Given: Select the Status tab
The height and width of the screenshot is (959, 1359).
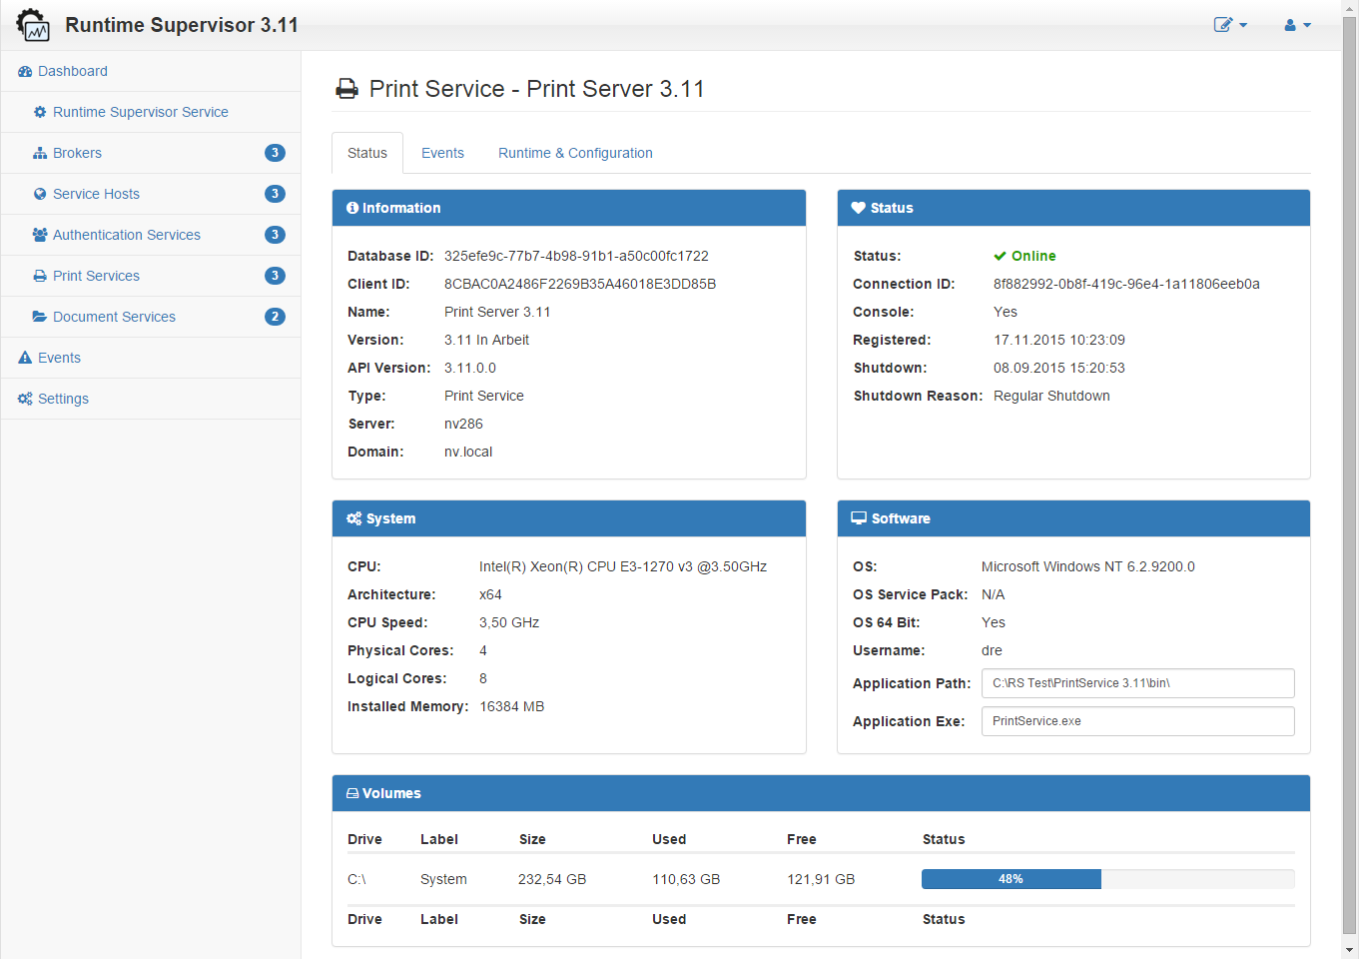Looking at the screenshot, I should point(367,153).
